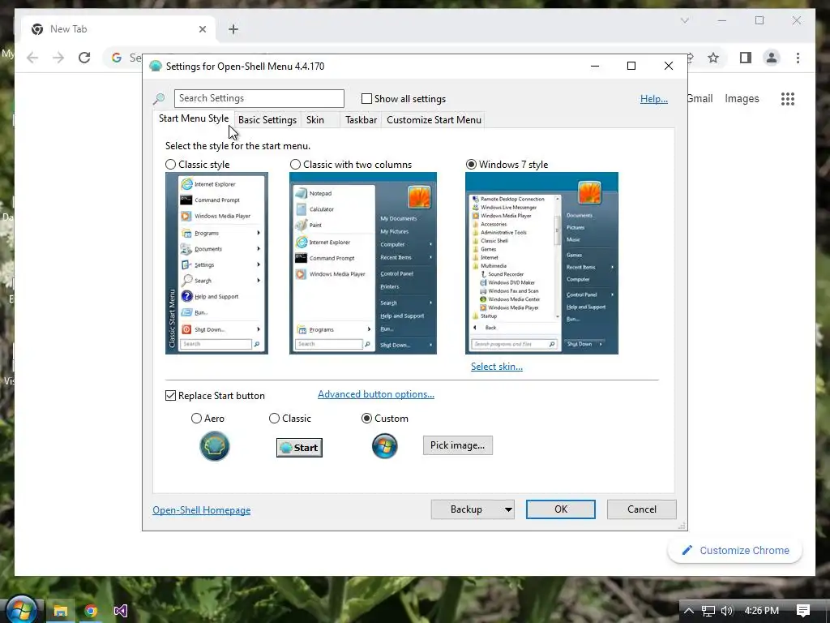Open the Chrome profile avatar menu
This screenshot has width=830, height=623.
[772, 58]
